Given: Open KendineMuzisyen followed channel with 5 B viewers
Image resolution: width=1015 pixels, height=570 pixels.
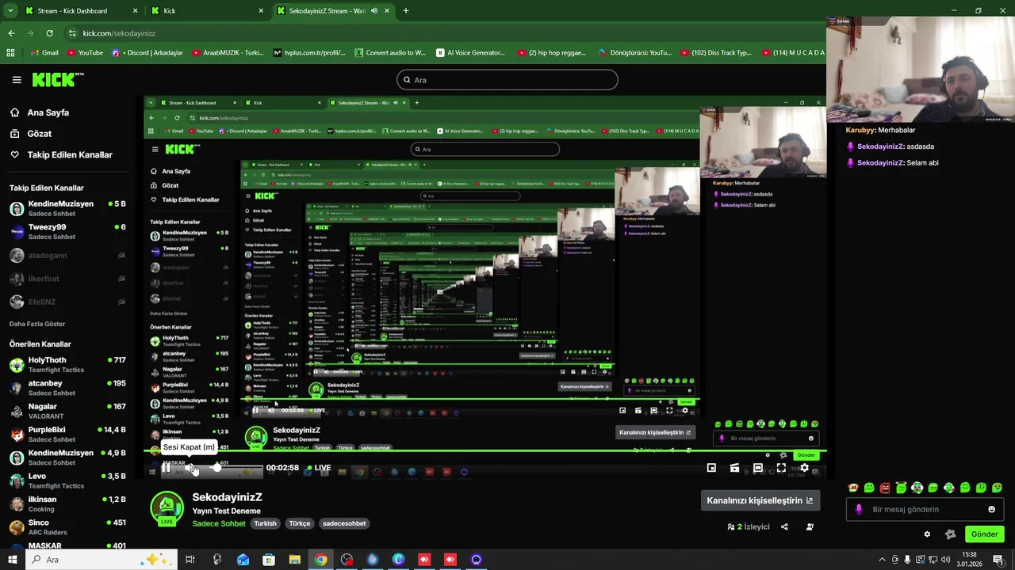Looking at the screenshot, I should tap(67, 209).
